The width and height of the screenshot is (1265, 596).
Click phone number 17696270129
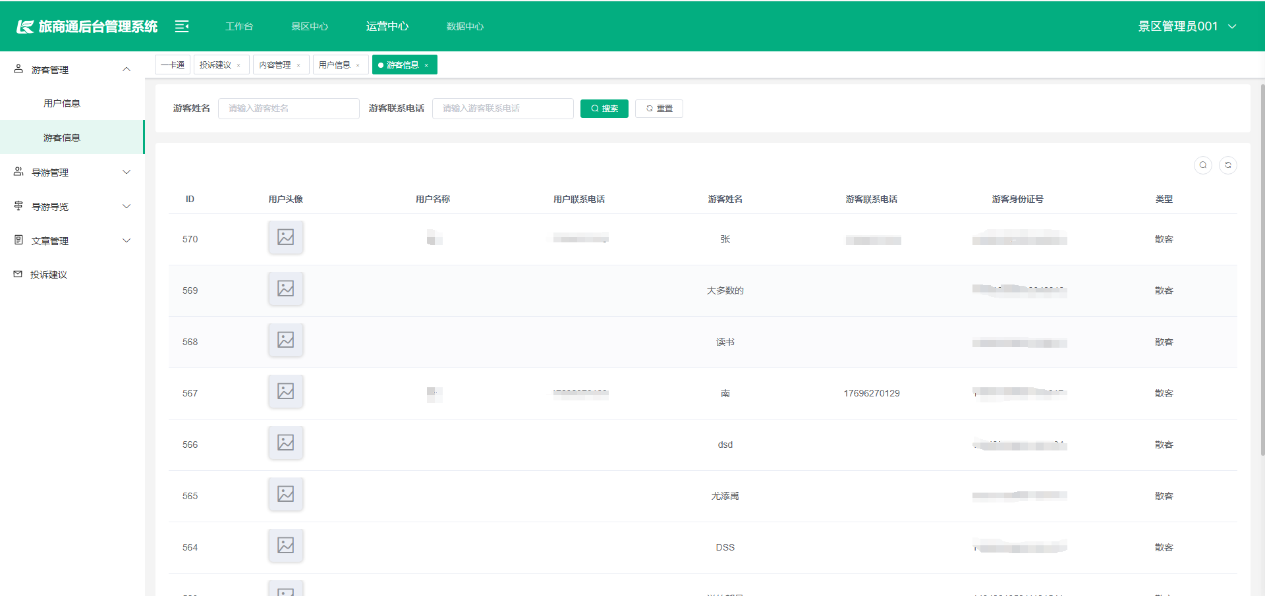pyautogui.click(x=872, y=393)
